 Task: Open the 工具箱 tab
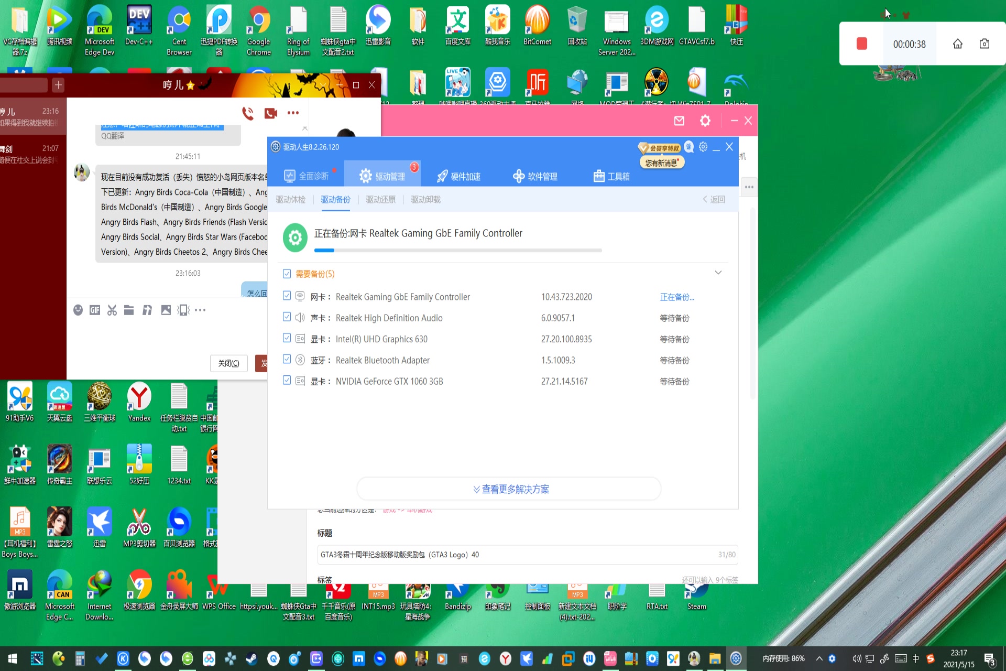[611, 176]
